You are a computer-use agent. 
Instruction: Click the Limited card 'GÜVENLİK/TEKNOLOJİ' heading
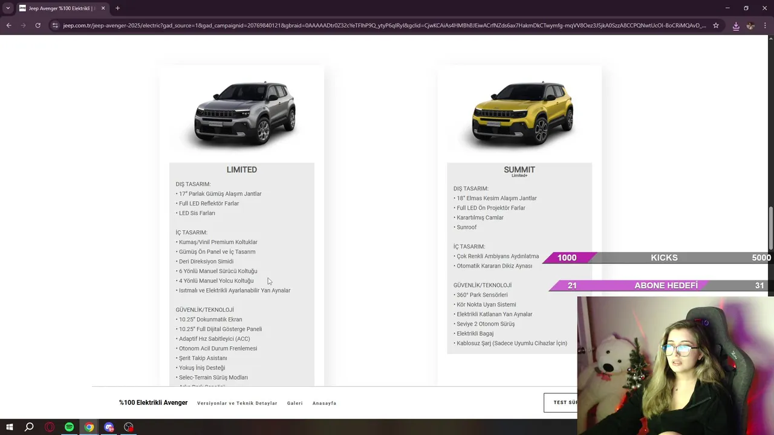coord(204,310)
